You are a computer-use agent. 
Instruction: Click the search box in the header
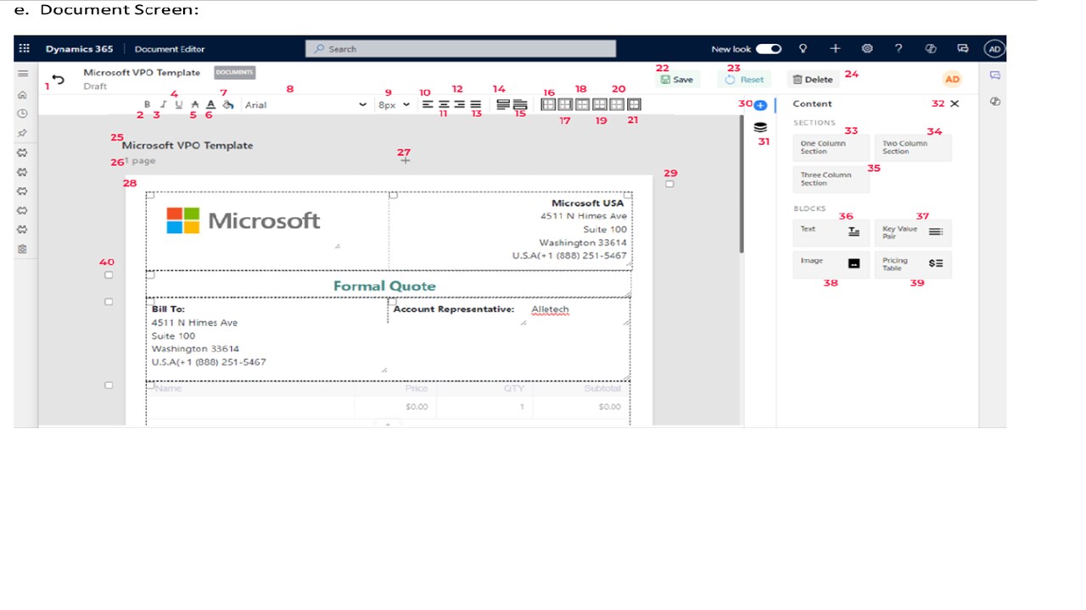(461, 49)
